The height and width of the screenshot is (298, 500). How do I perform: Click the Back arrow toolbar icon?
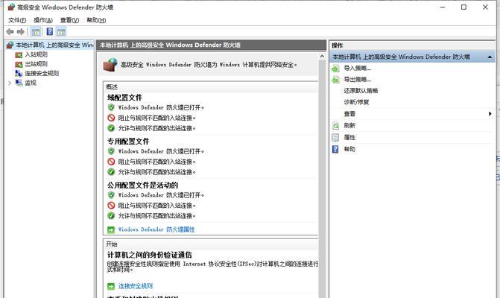10,31
